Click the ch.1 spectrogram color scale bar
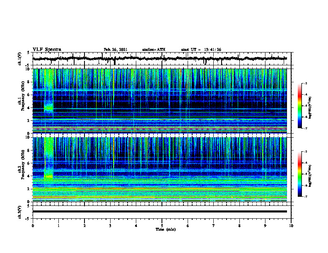The image size is (328, 253). tap(299, 106)
